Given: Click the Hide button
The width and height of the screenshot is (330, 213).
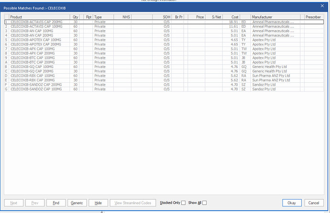Looking at the screenshot, I should click(x=99, y=203).
